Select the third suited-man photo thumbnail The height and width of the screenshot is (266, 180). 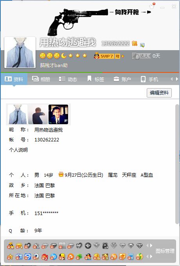(x=58, y=114)
